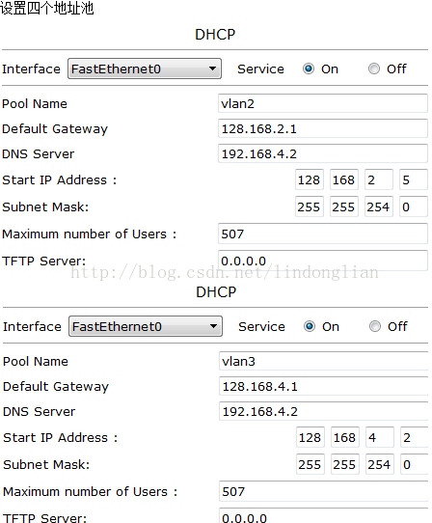
Task: Click the Pool Name field containing vlan2
Action: tap(323, 103)
